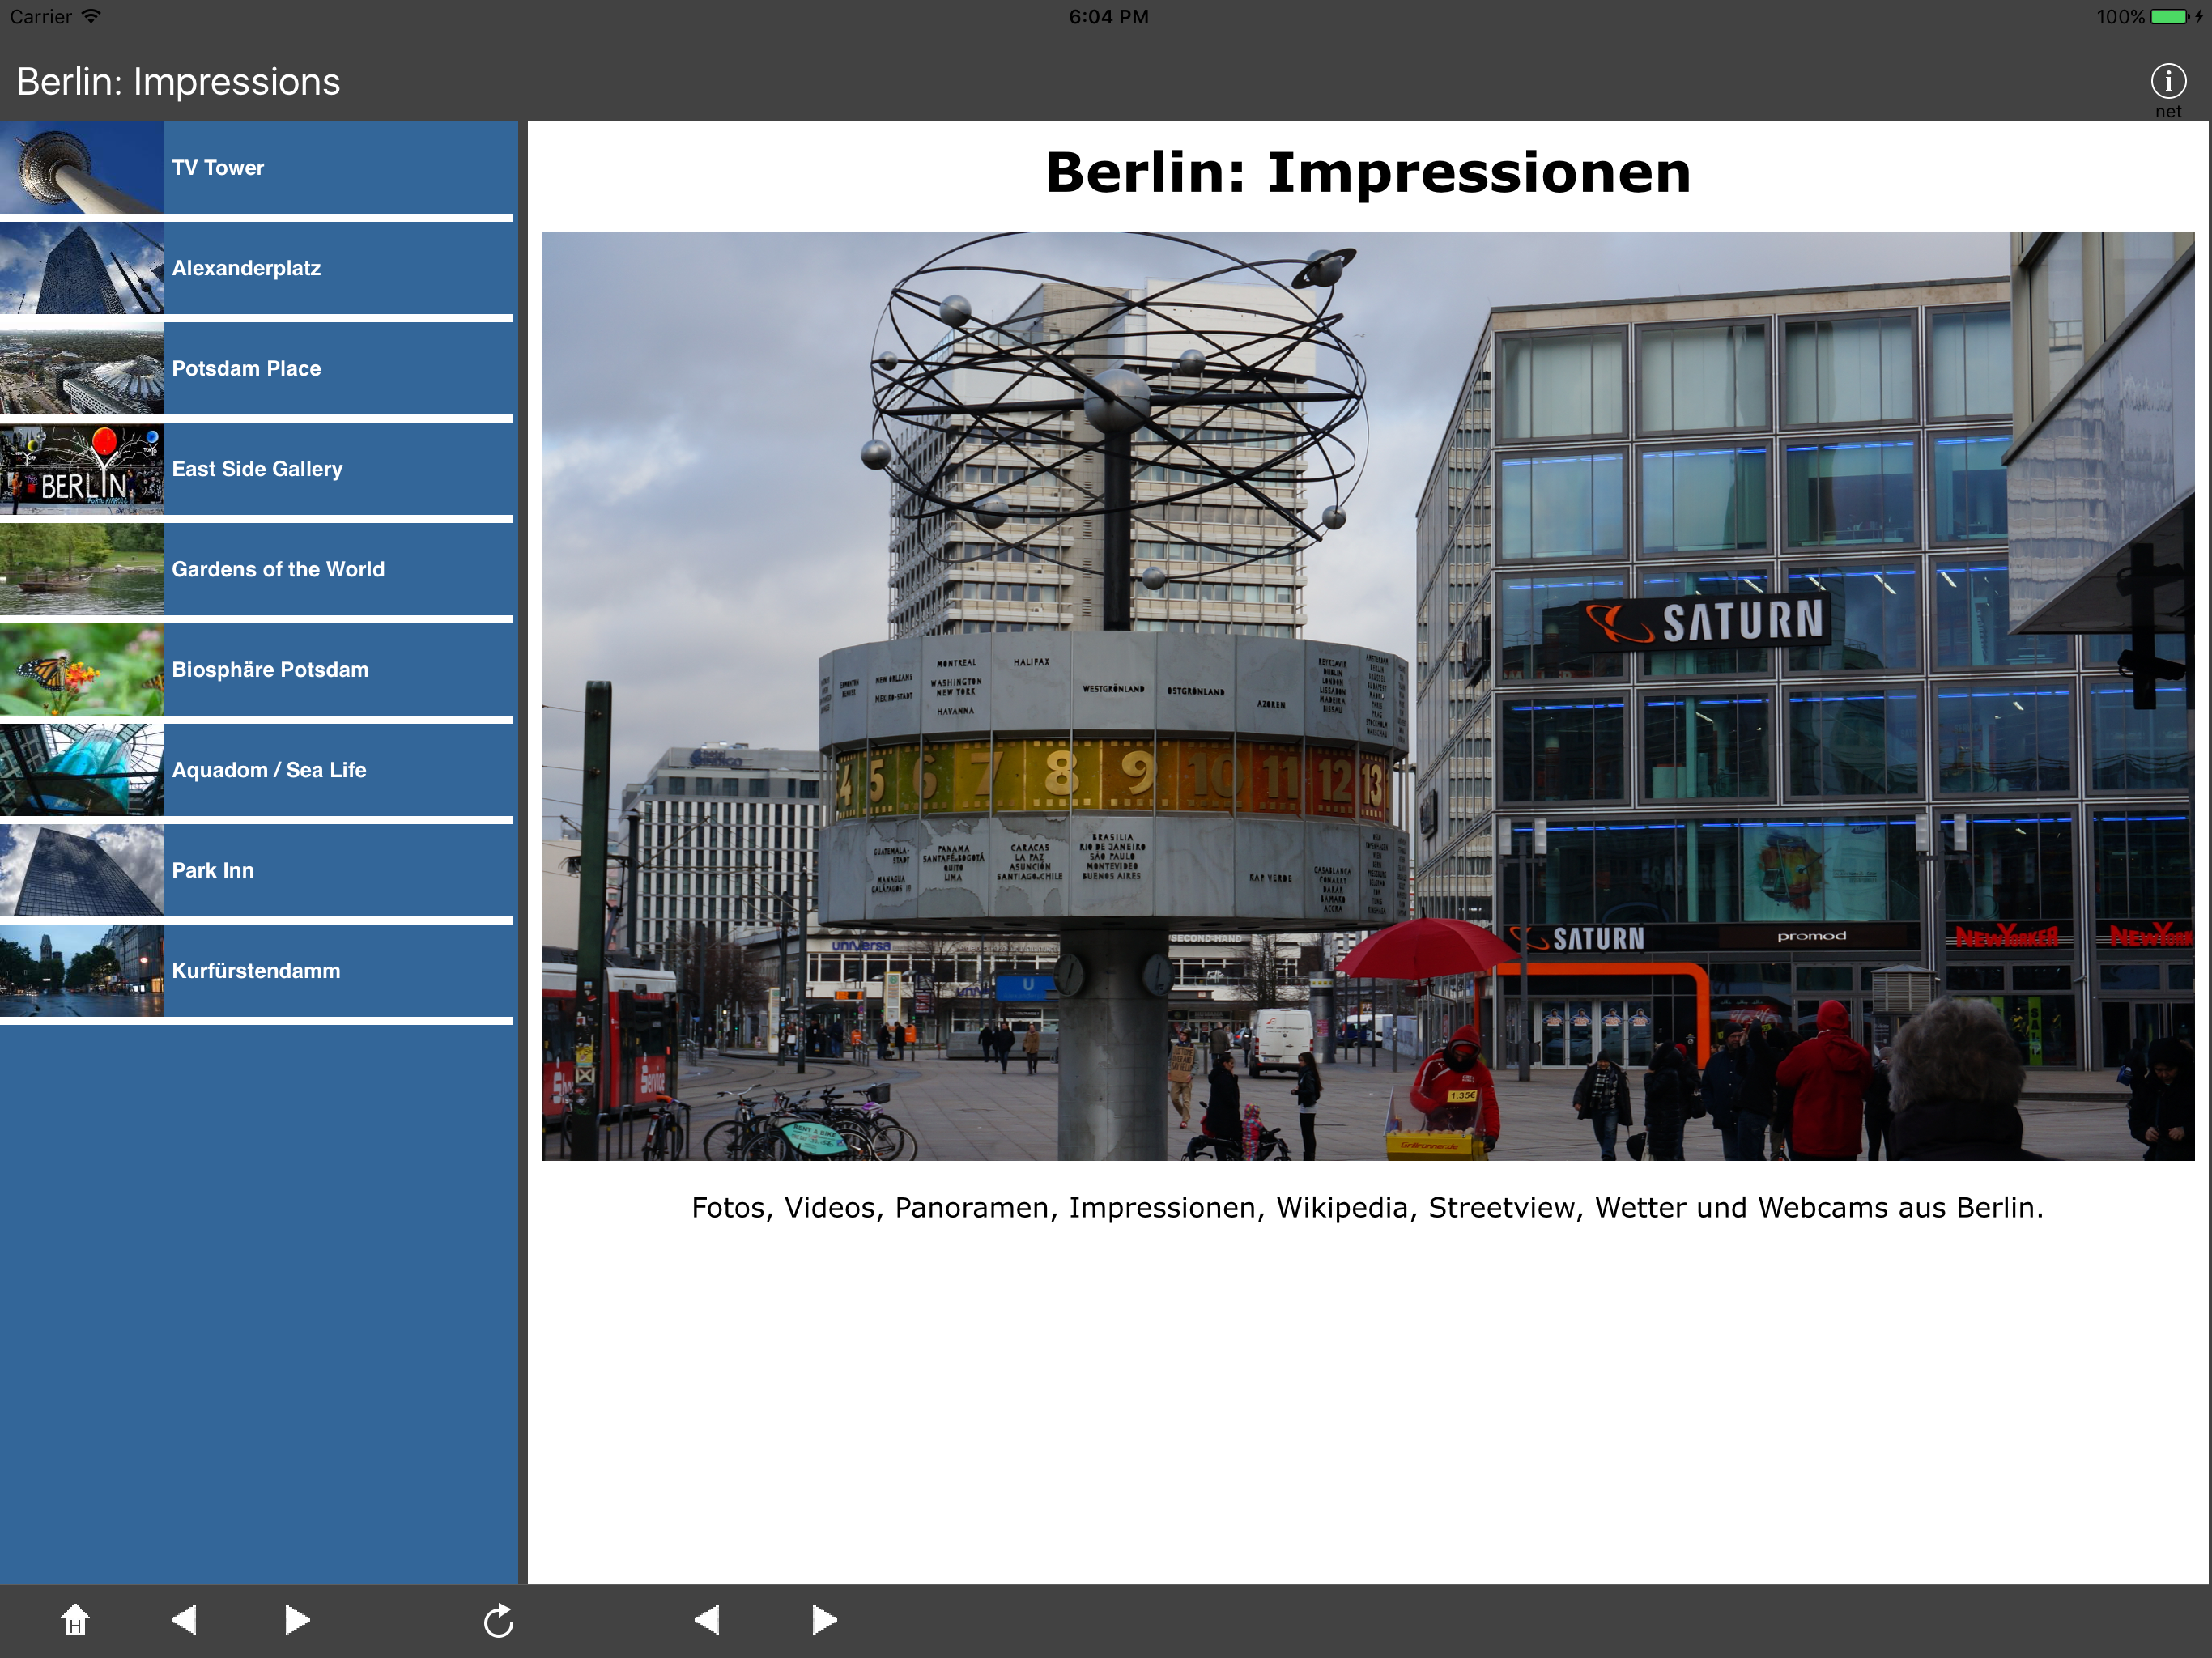
Task: Tap sidebar forward arrow left of reload icon
Action: pyautogui.click(x=296, y=1619)
